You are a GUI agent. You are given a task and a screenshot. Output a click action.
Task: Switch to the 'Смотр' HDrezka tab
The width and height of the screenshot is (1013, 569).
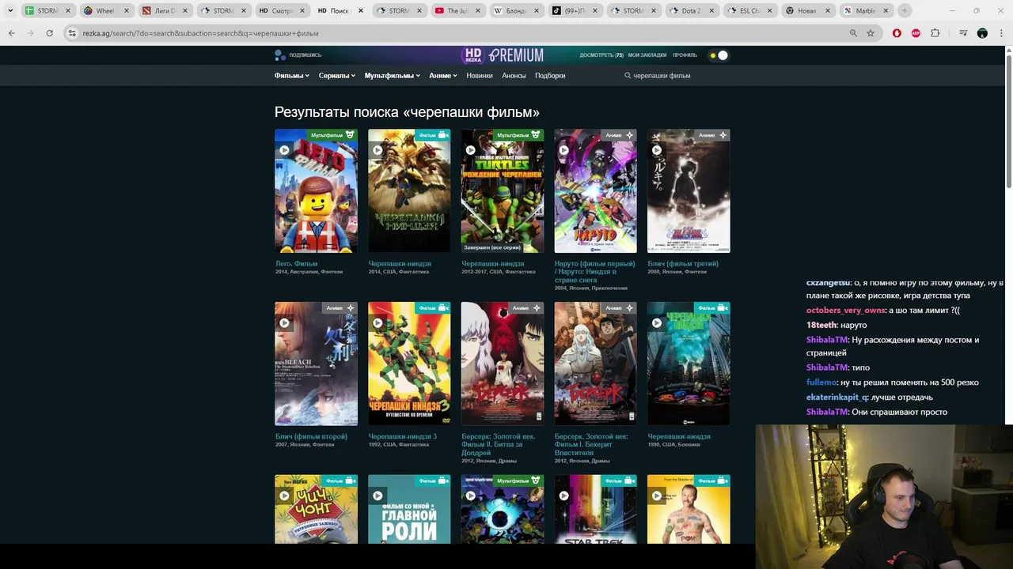coord(281,11)
